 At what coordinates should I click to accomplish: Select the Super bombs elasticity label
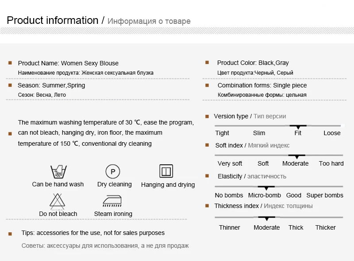click(325, 195)
